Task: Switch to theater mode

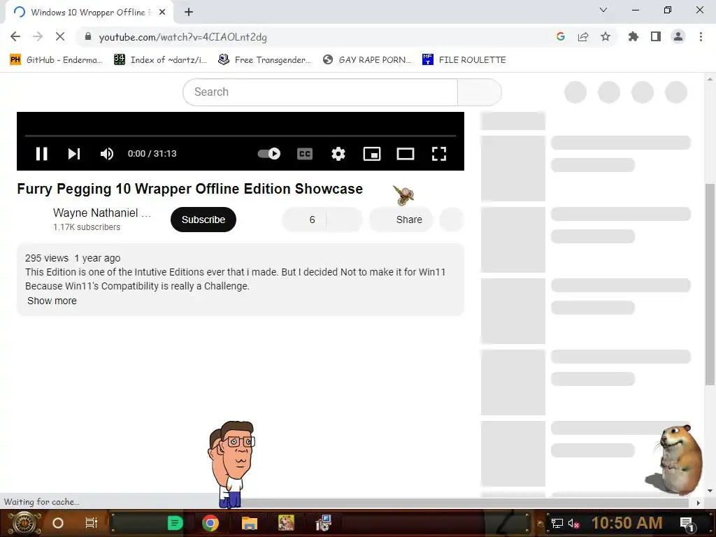Action: 406,154
